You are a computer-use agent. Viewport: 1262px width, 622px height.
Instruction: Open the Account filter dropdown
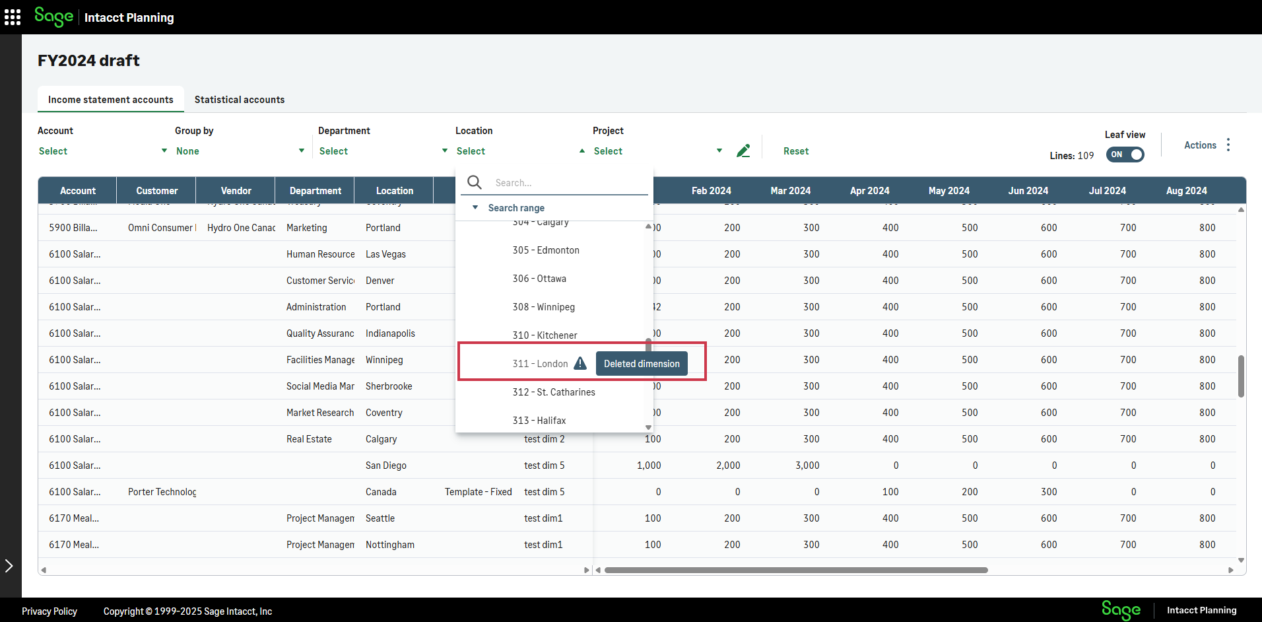102,151
